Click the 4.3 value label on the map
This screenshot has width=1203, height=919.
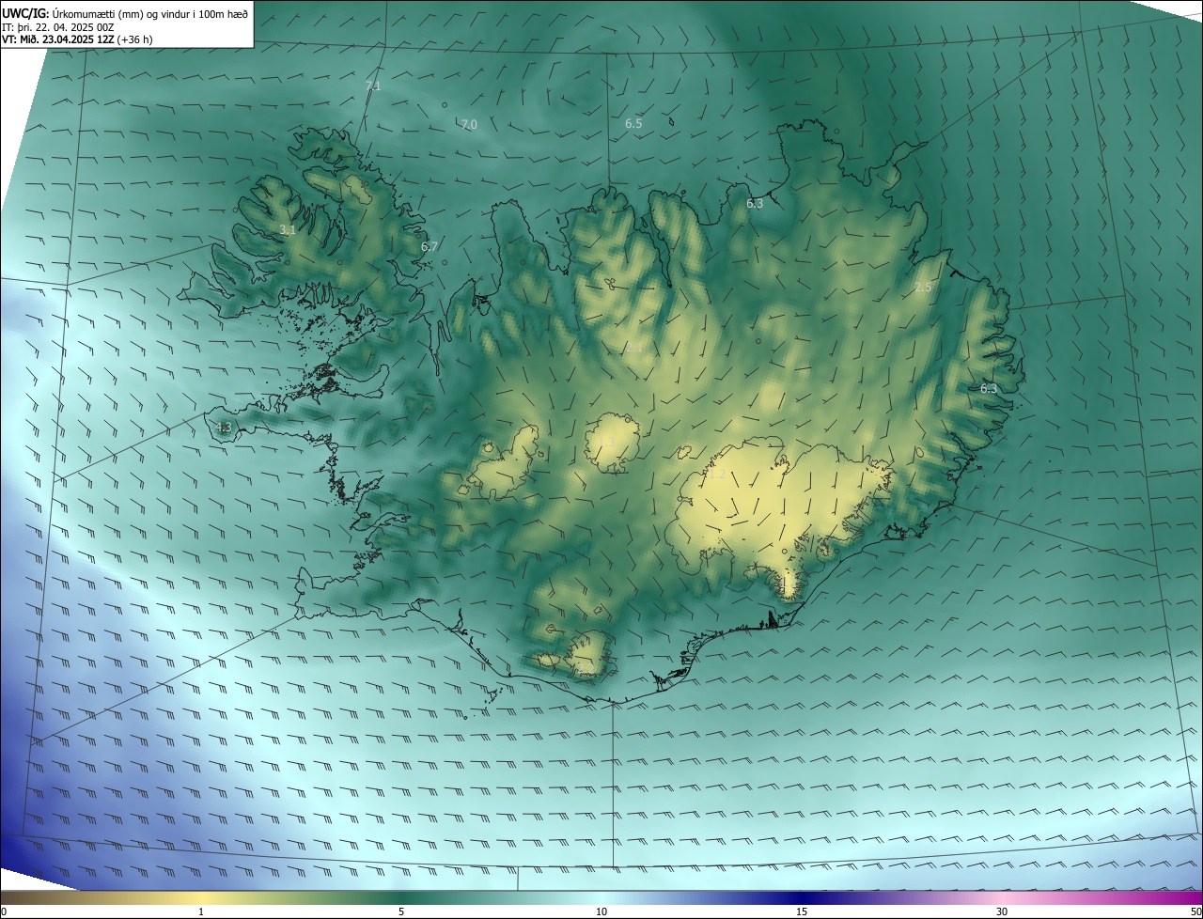[x=223, y=428]
